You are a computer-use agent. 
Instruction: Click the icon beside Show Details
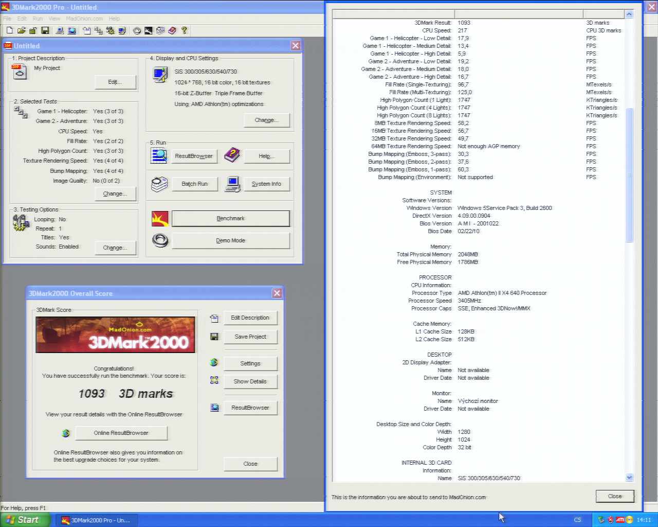[214, 380]
